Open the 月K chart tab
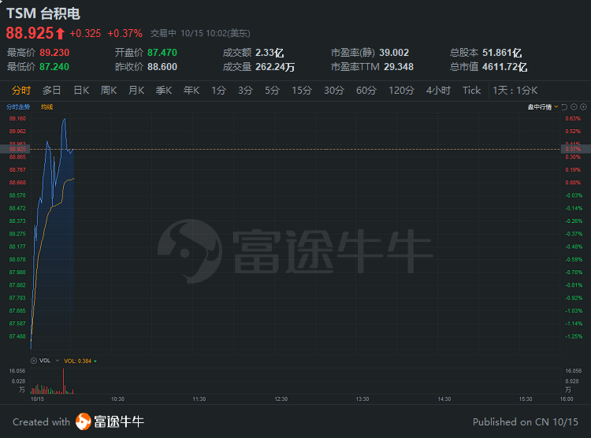 [x=136, y=91]
